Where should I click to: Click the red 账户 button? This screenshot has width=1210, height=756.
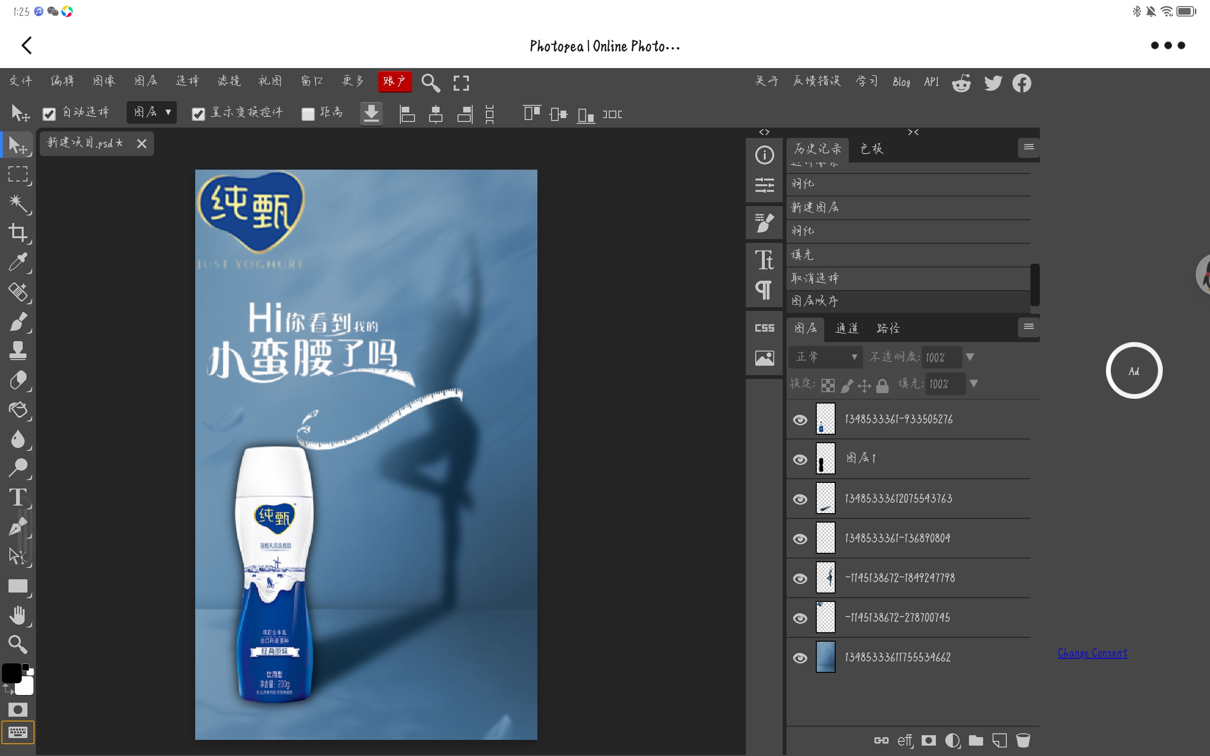[x=395, y=81]
